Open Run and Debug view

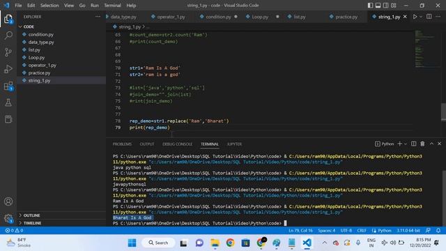pyautogui.click(x=8, y=69)
